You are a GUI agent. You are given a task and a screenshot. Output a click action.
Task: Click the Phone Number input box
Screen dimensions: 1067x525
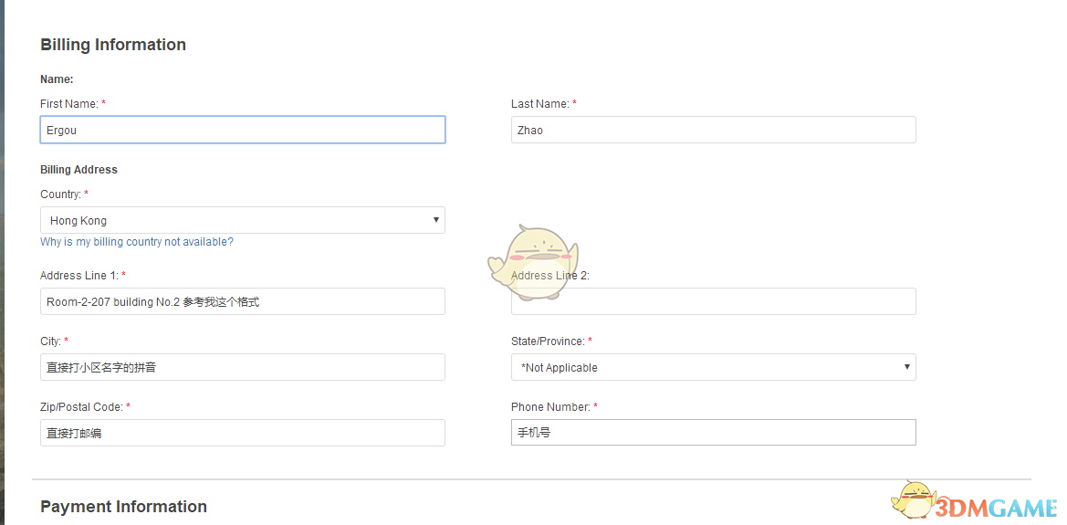(x=712, y=433)
